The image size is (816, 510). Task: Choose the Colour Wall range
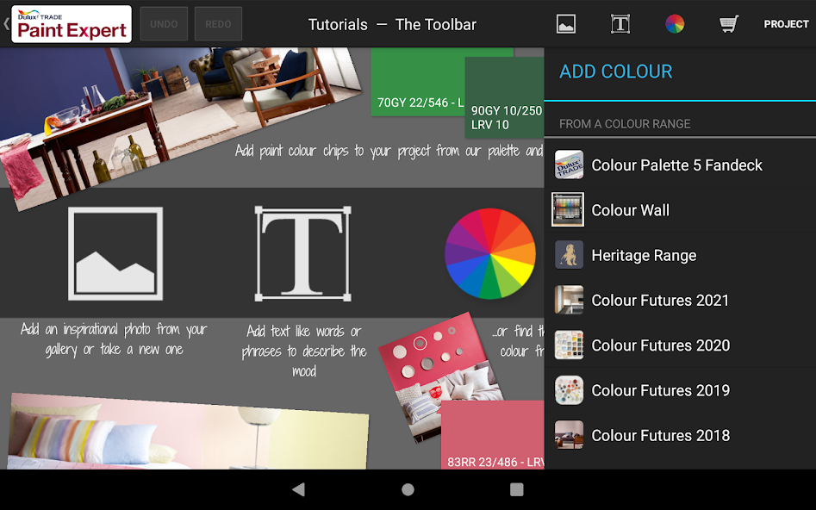click(630, 210)
